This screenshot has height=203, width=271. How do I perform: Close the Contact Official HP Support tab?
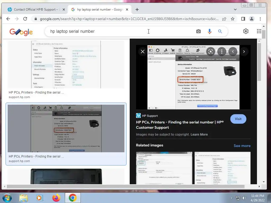tap(64, 10)
